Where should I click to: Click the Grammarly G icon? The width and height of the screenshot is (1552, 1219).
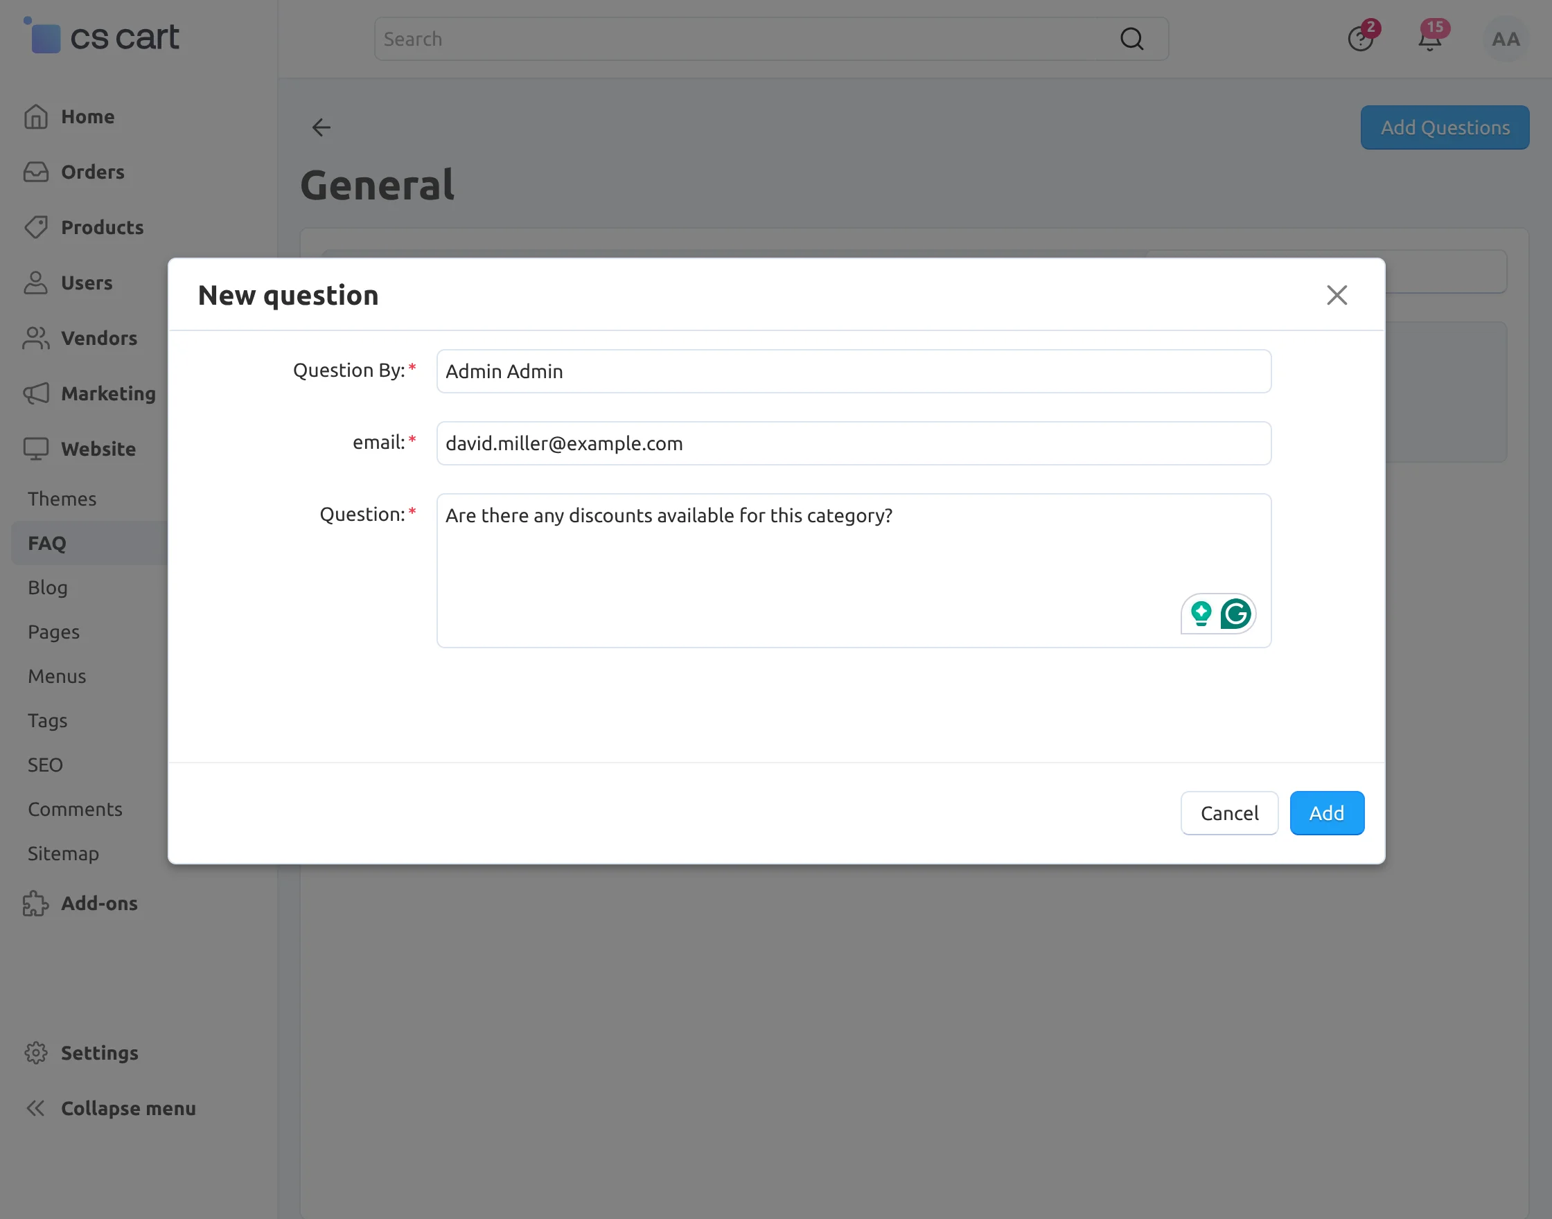[x=1236, y=614]
